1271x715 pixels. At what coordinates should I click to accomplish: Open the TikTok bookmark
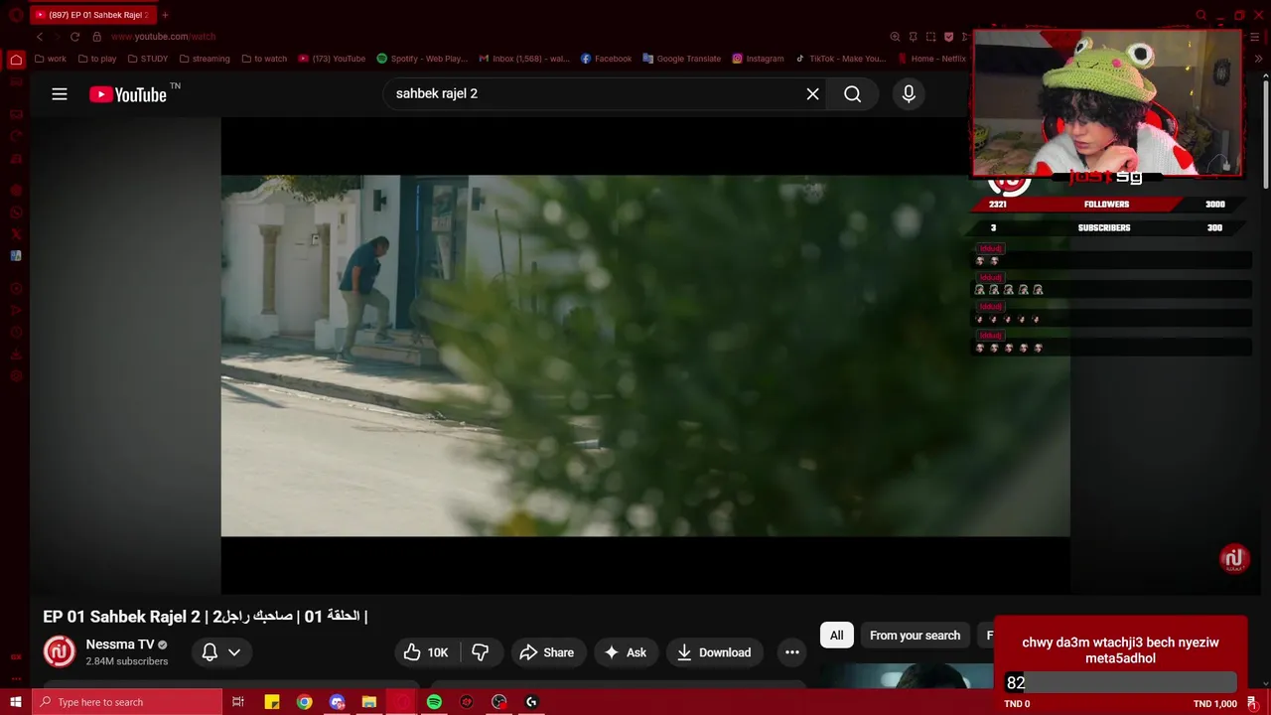point(839,59)
